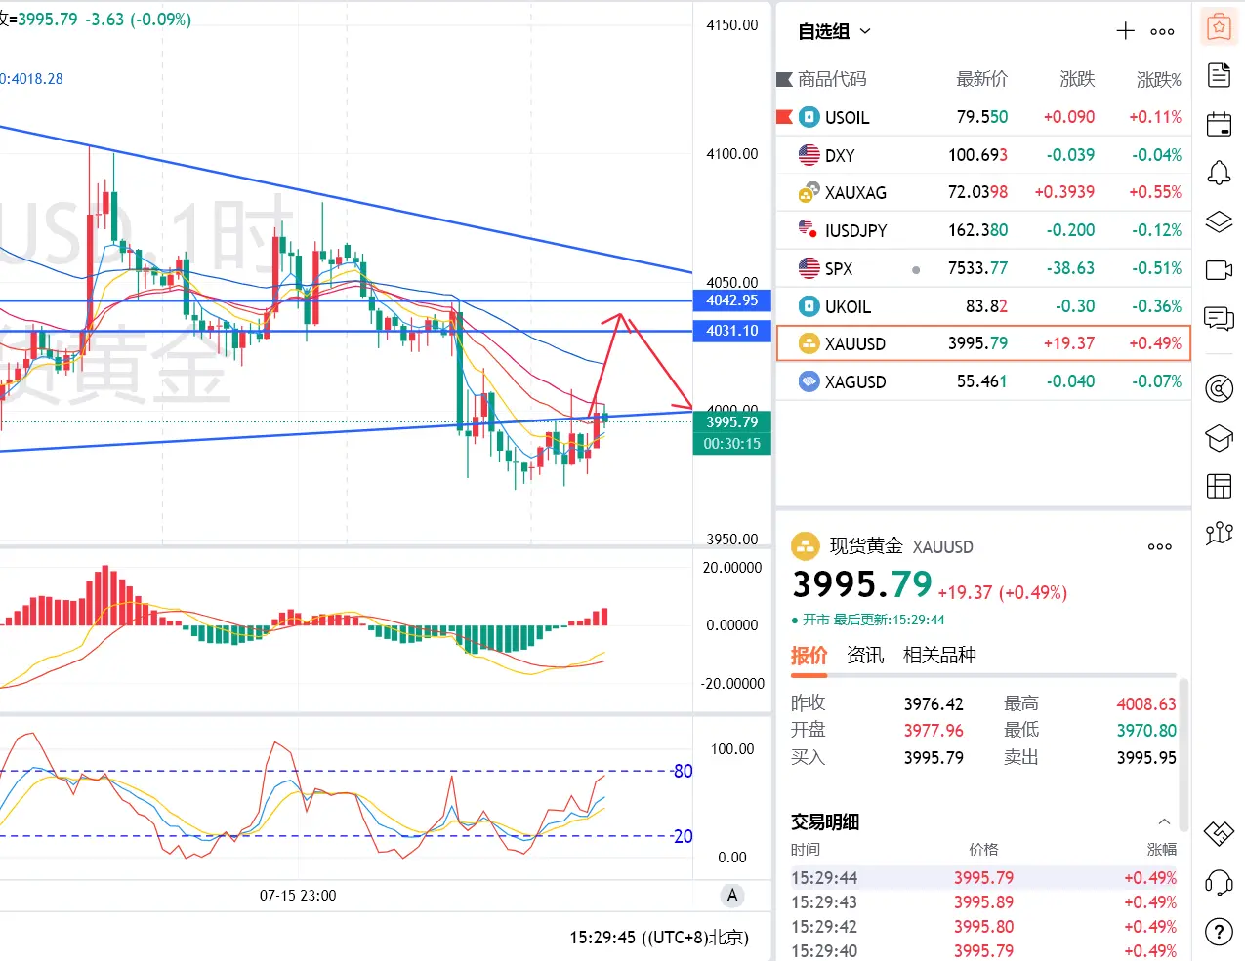The height and width of the screenshot is (961, 1245).
Task: Click the 07-15 23:00 time axis label
Action: (298, 895)
